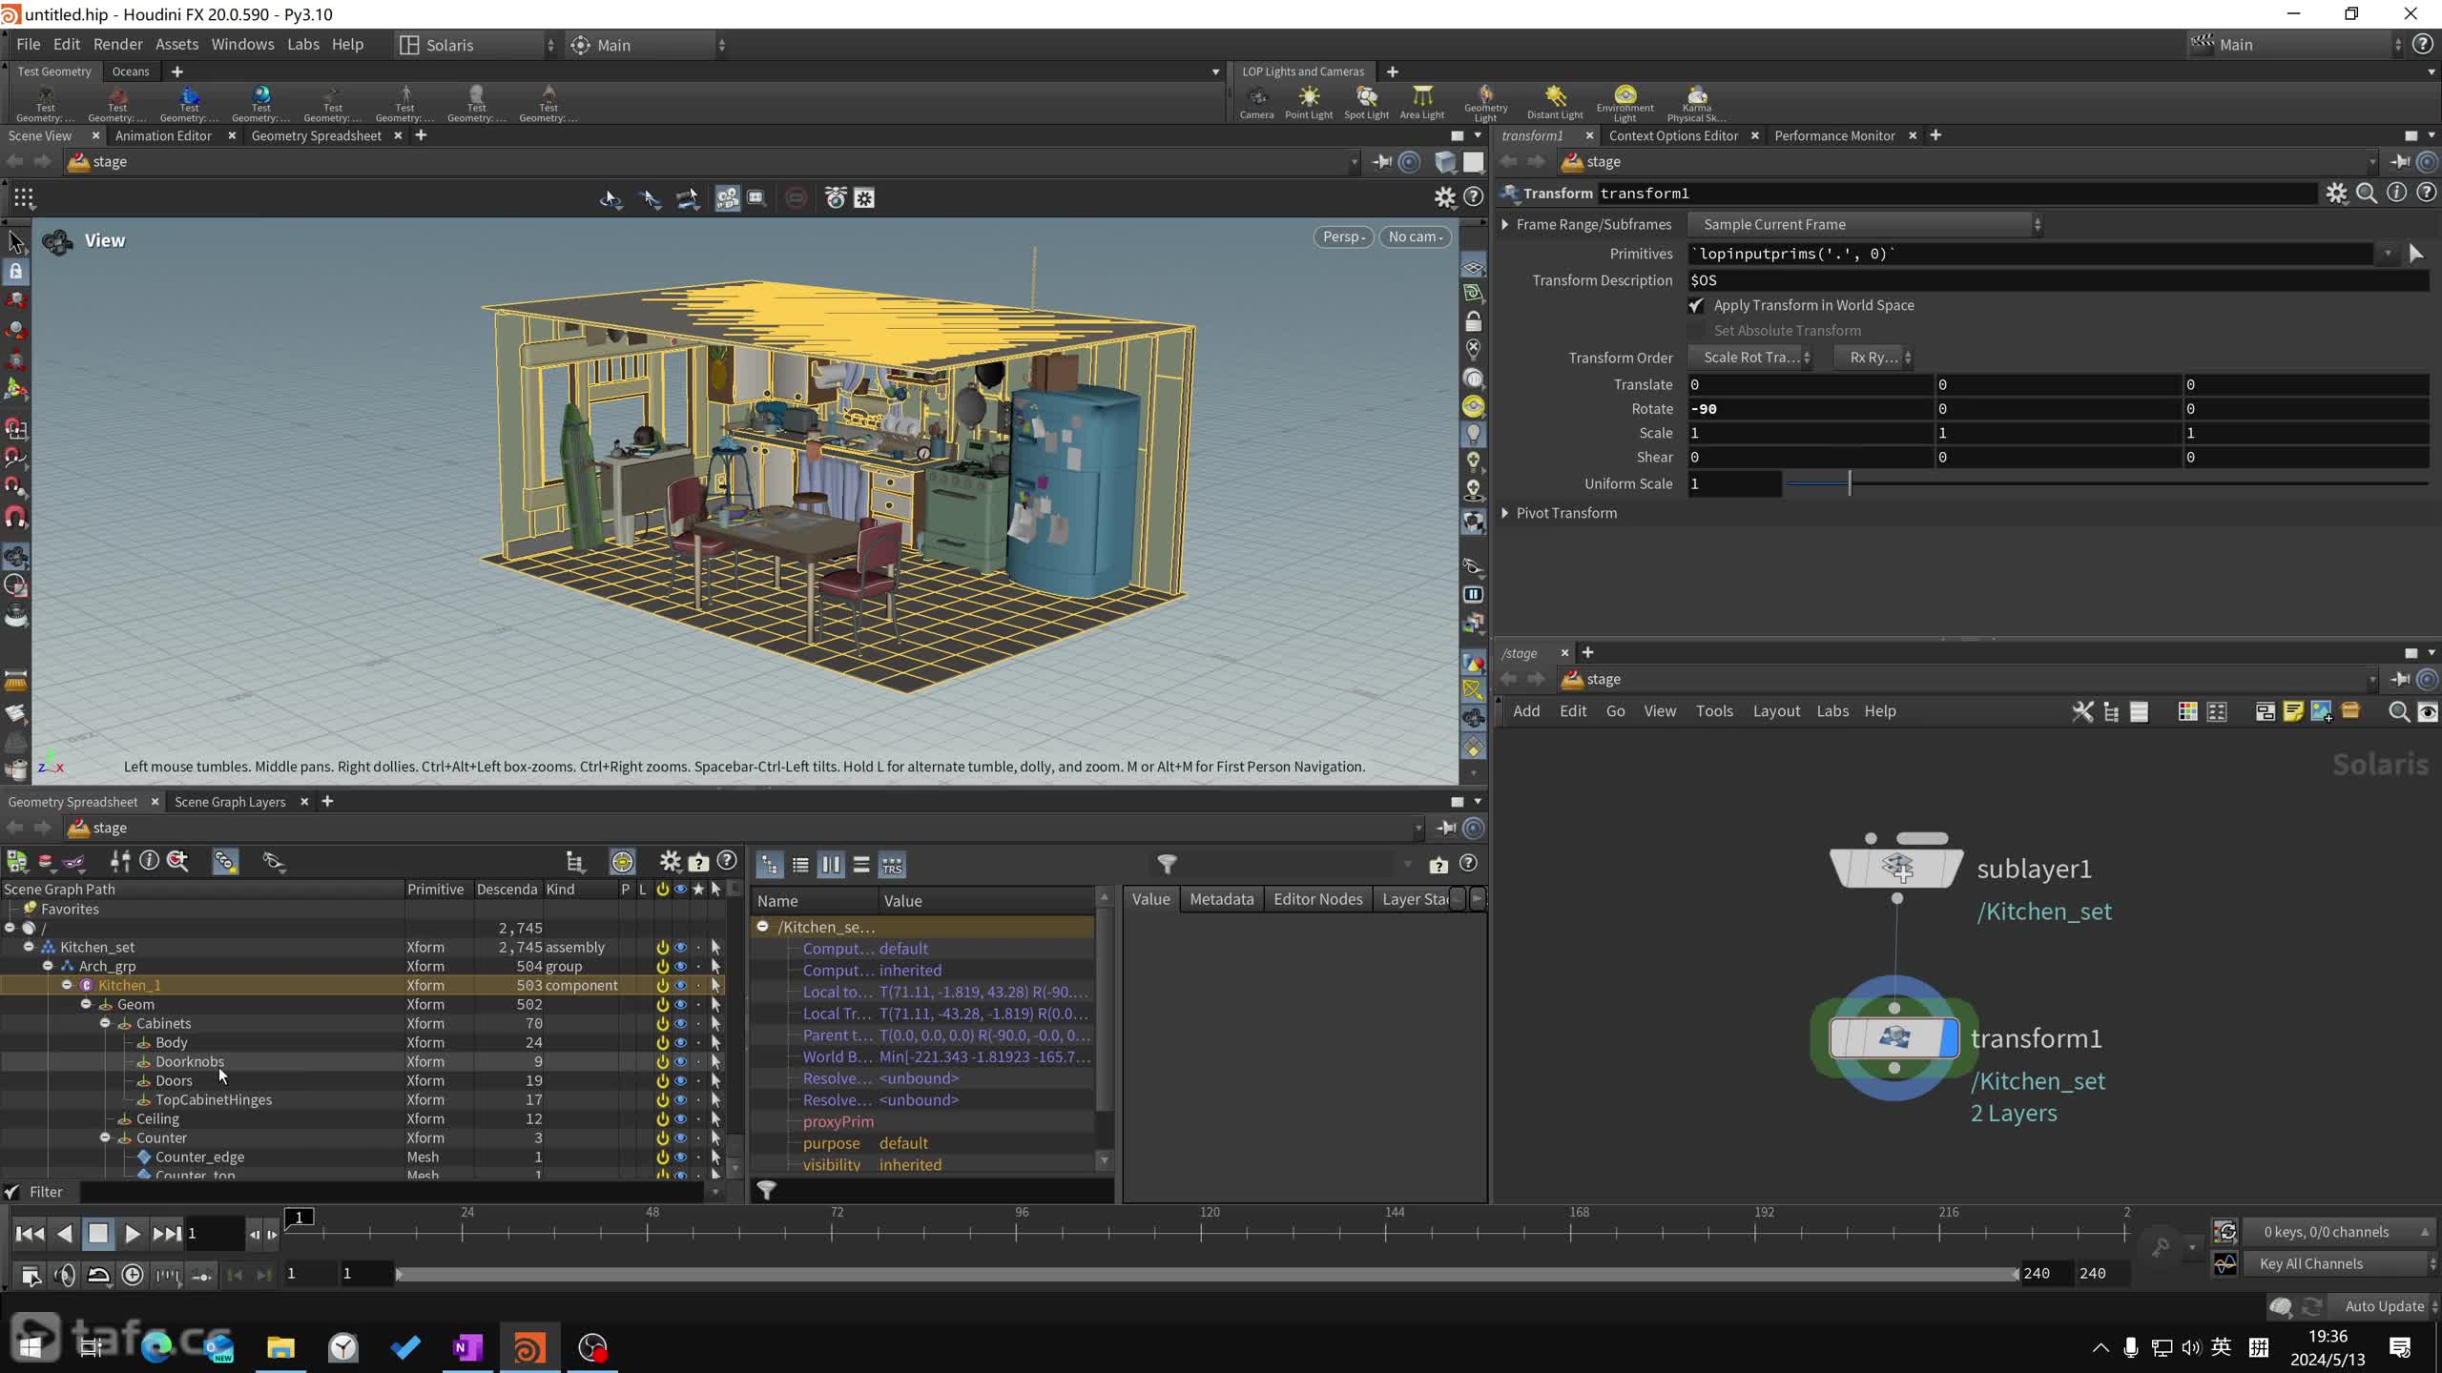Toggle visibility eye for TopCabinetHinges
This screenshot has width=2442, height=1373.
(x=680, y=1099)
